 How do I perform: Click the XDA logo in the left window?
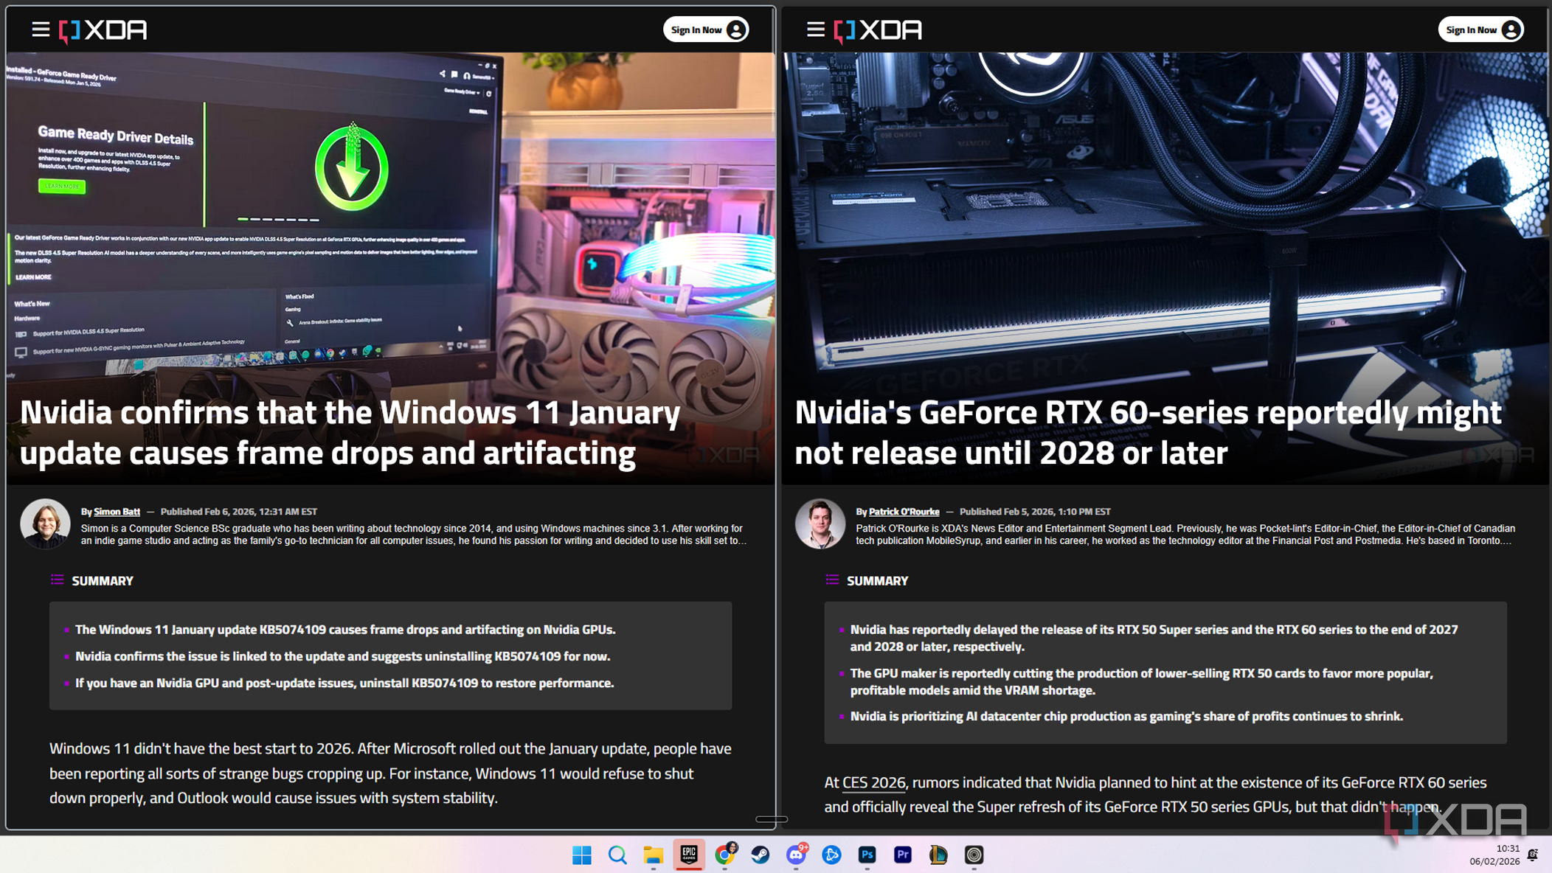click(103, 30)
